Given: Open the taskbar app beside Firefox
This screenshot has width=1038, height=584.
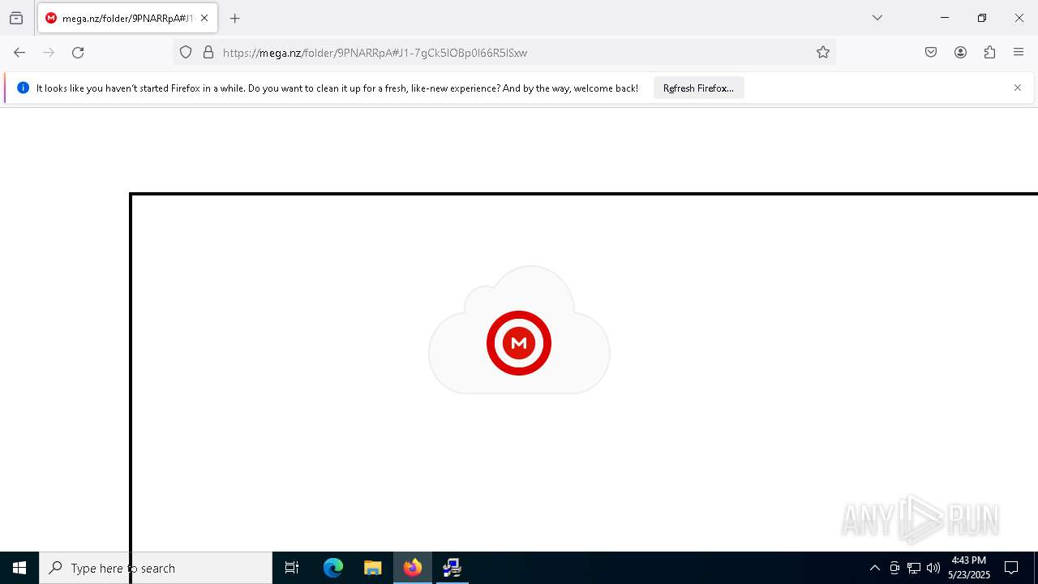Looking at the screenshot, I should [x=453, y=568].
